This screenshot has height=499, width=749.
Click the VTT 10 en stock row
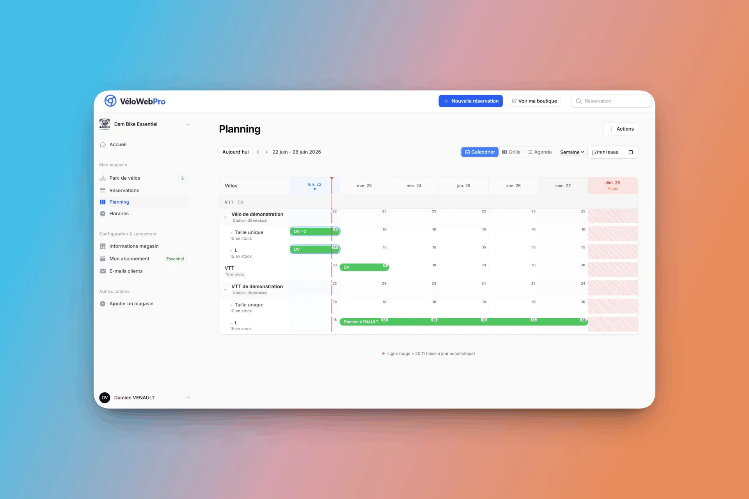coord(254,271)
